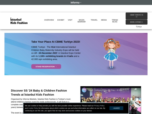152x114 pixels.
Task: Open the EXHIBIT menu item
Action: pos(61,20)
